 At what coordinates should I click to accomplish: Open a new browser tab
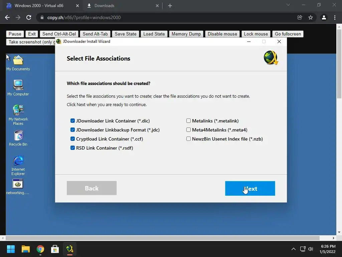coord(170,6)
